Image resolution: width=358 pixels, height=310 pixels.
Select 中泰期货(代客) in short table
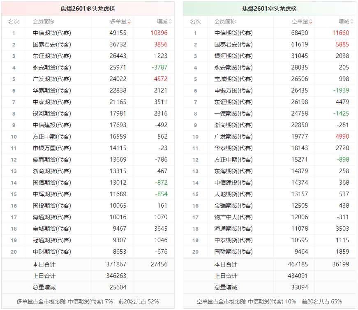pos(233,241)
